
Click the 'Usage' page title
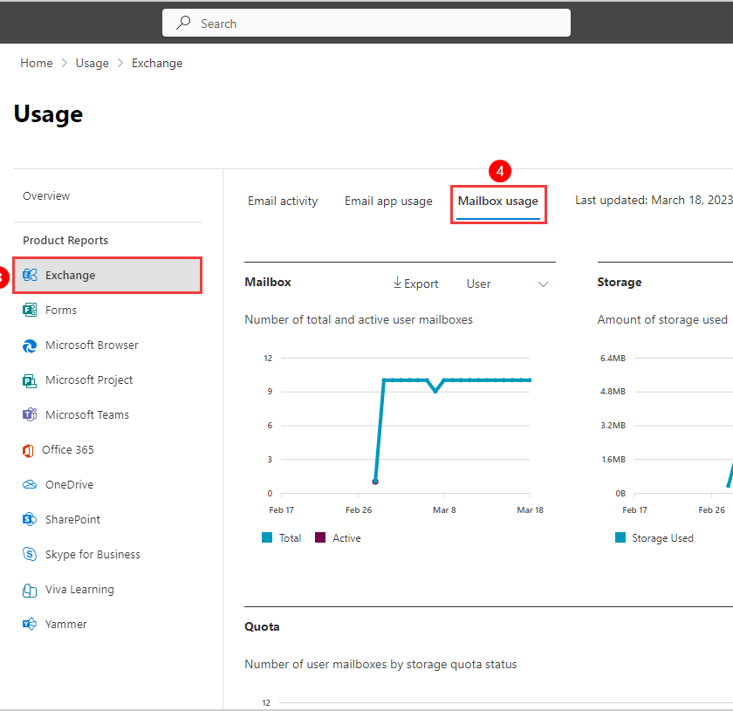(x=48, y=114)
